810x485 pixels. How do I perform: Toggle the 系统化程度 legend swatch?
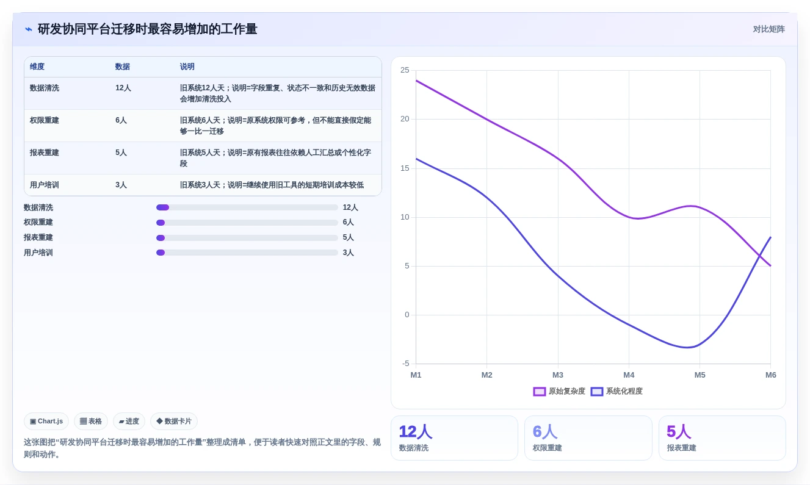tap(597, 392)
